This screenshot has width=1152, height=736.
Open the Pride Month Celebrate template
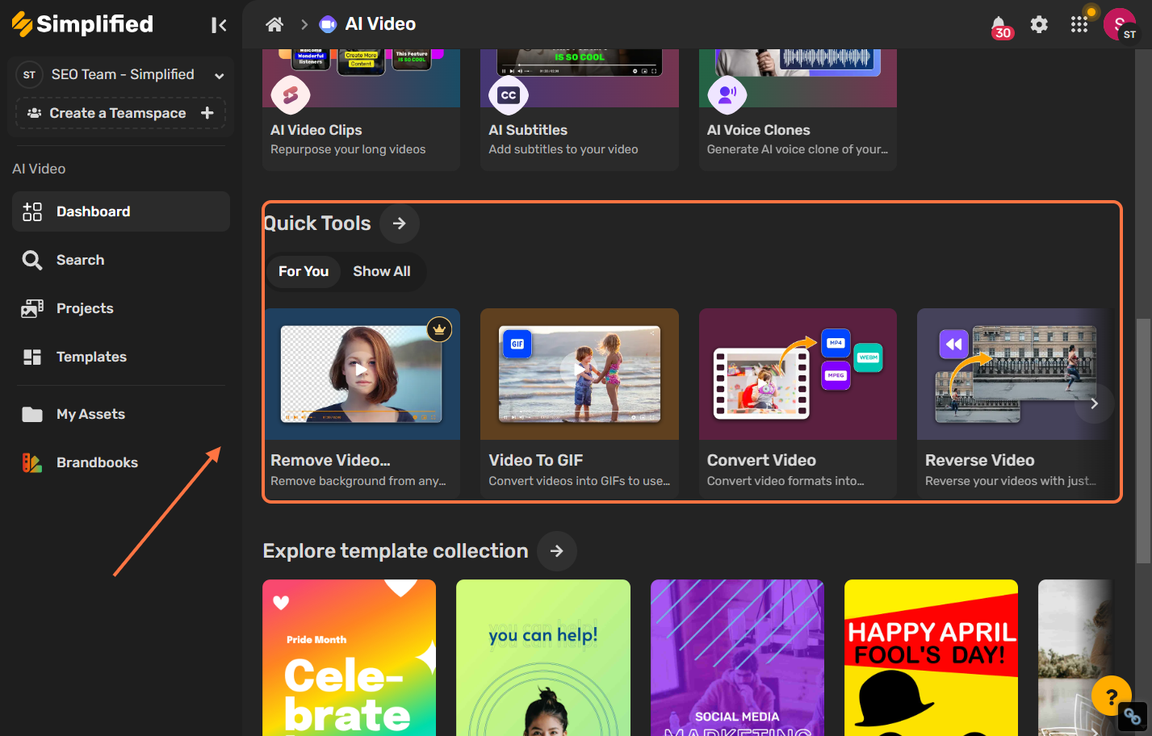click(x=350, y=658)
